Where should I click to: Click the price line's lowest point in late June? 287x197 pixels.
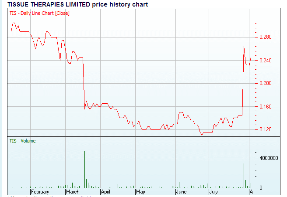[202, 135]
